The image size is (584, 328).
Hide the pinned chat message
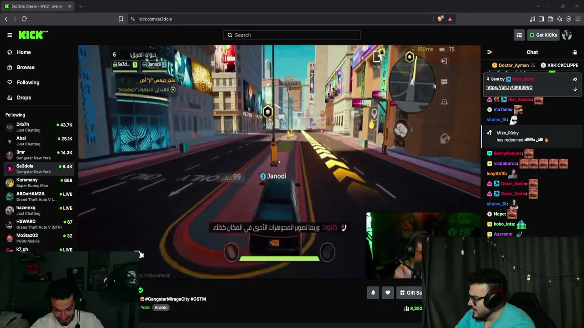click(575, 79)
